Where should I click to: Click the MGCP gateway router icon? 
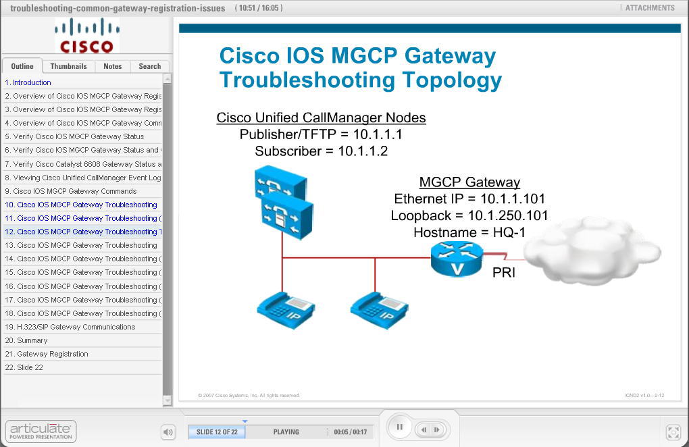(x=457, y=259)
